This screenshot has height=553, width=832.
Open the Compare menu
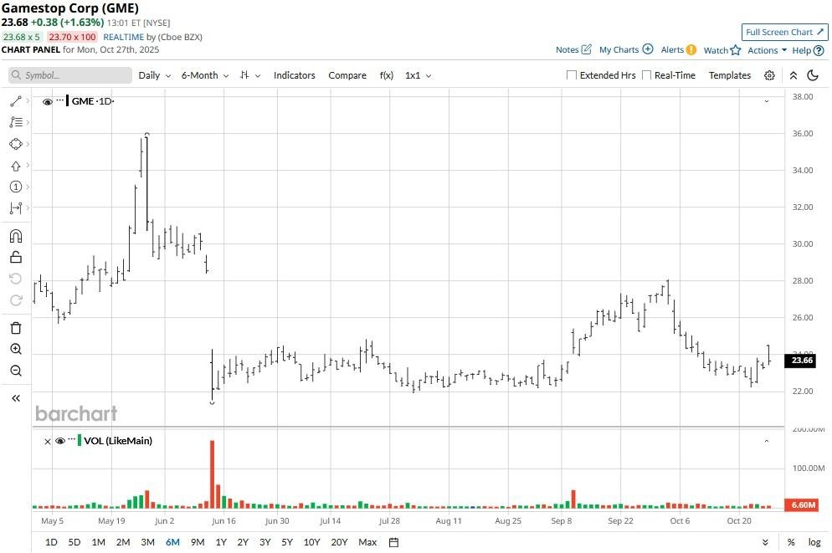tap(347, 75)
